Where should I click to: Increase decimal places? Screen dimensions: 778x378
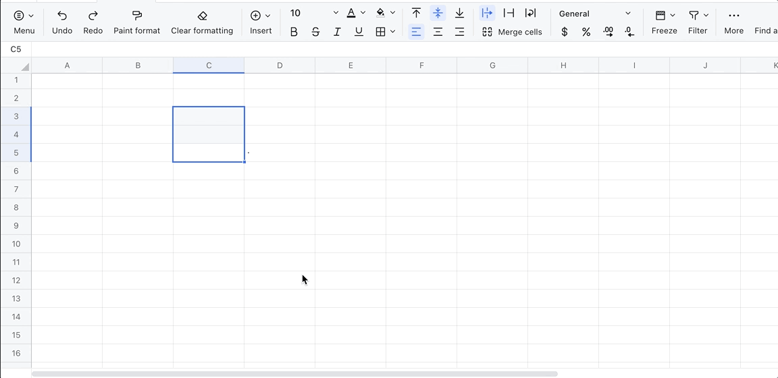pyautogui.click(x=608, y=32)
